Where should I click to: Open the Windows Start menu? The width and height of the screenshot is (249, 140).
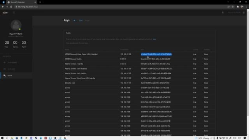click(2, 138)
